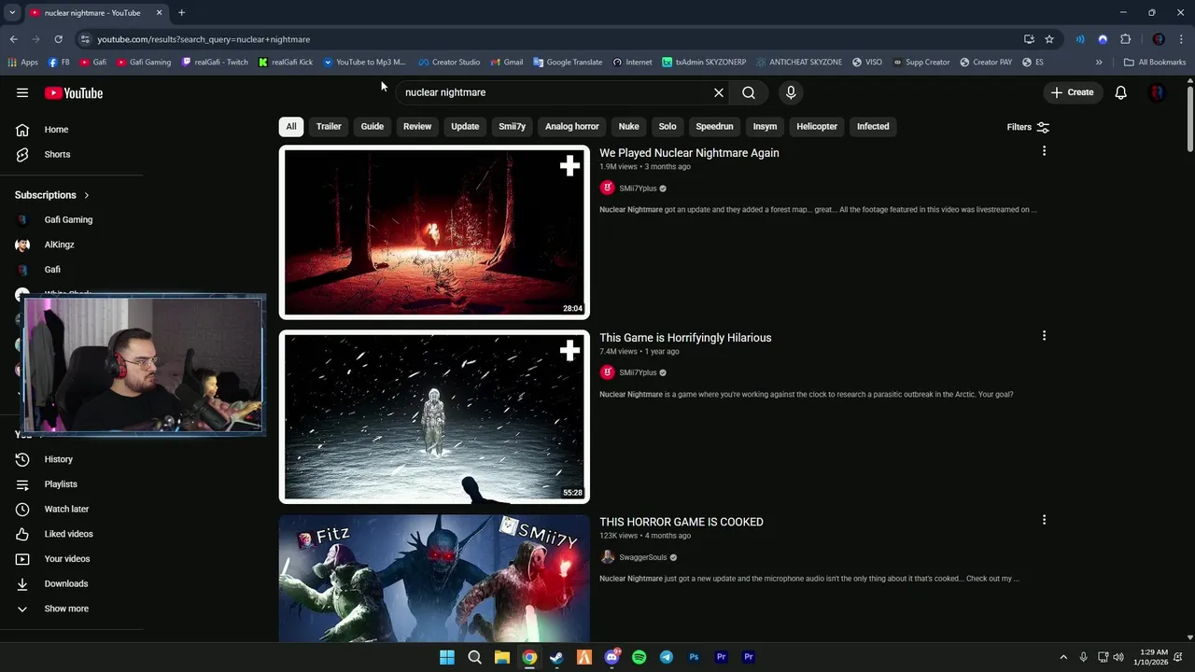
Task: Select the Review filter chip
Action: (x=417, y=127)
